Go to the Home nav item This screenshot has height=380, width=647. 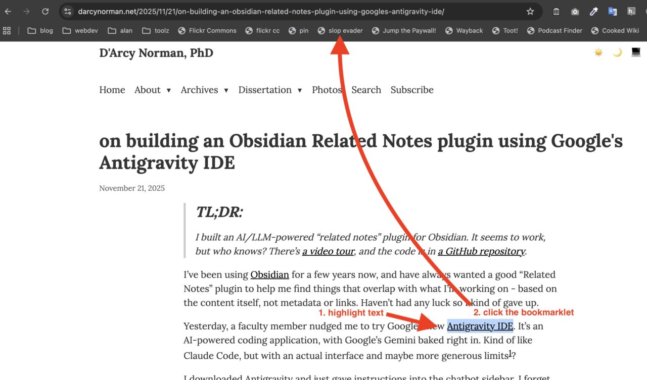(112, 90)
